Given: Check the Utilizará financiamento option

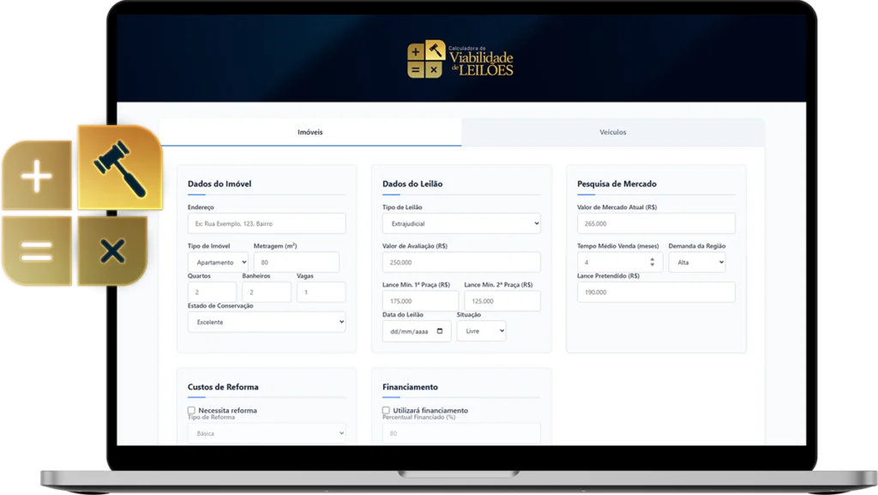Looking at the screenshot, I should click(387, 411).
